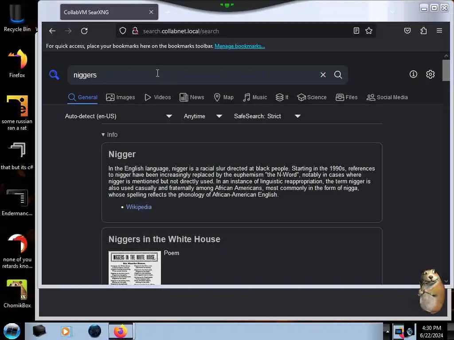Open SafeSearch: Strict dropdown
Screen dimensions: 454x340
pyautogui.click(x=267, y=116)
